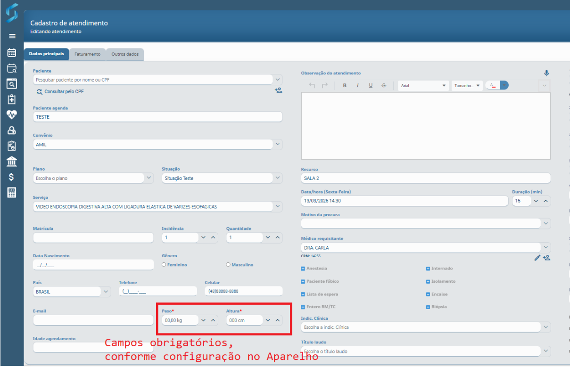Open the Indic. Clínica dropdown
The height and width of the screenshot is (367, 570).
pos(546,327)
